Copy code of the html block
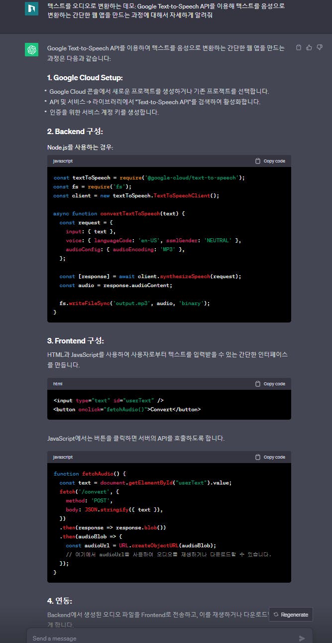Viewport: 332px width, 643px height. tap(270, 384)
